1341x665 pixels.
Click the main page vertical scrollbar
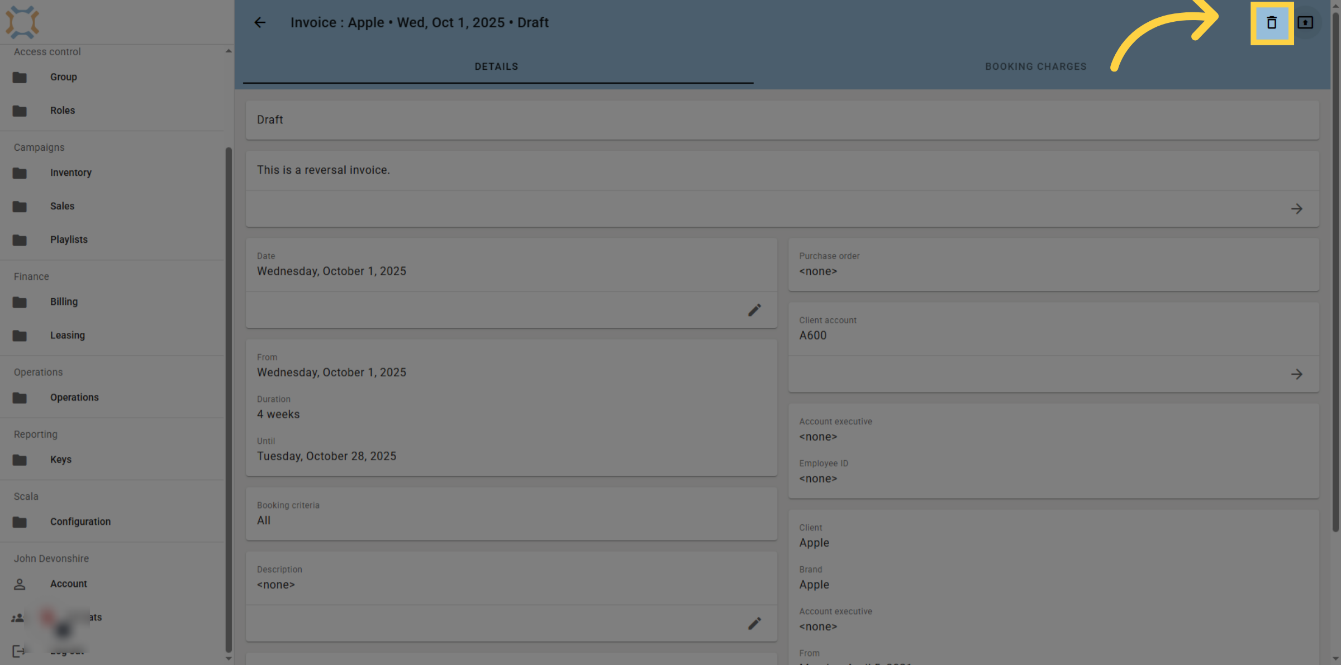pos(1335,272)
